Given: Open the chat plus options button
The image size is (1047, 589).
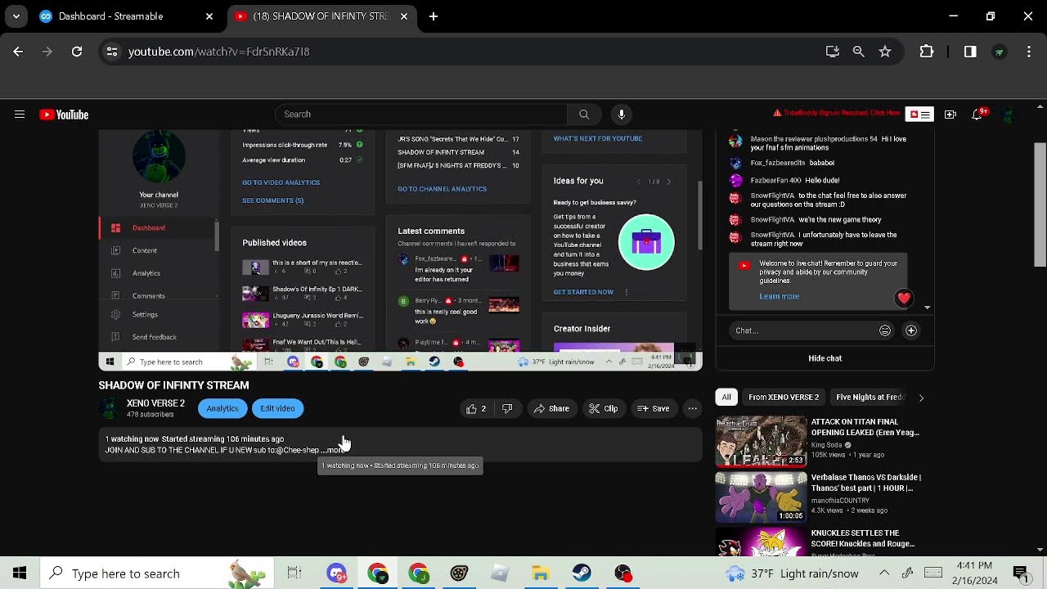Looking at the screenshot, I should [911, 330].
